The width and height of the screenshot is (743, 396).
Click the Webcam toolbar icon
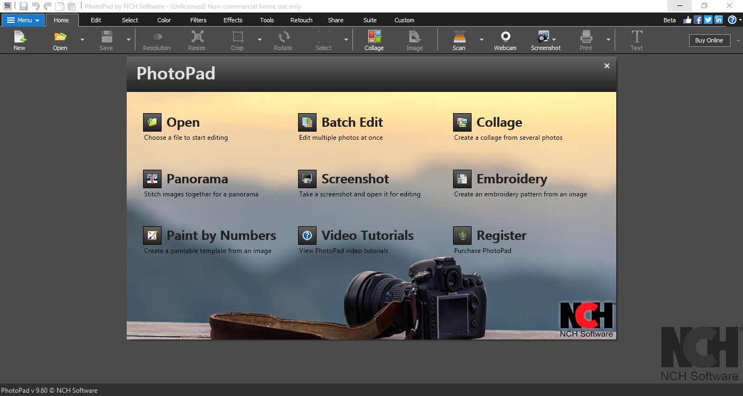505,37
